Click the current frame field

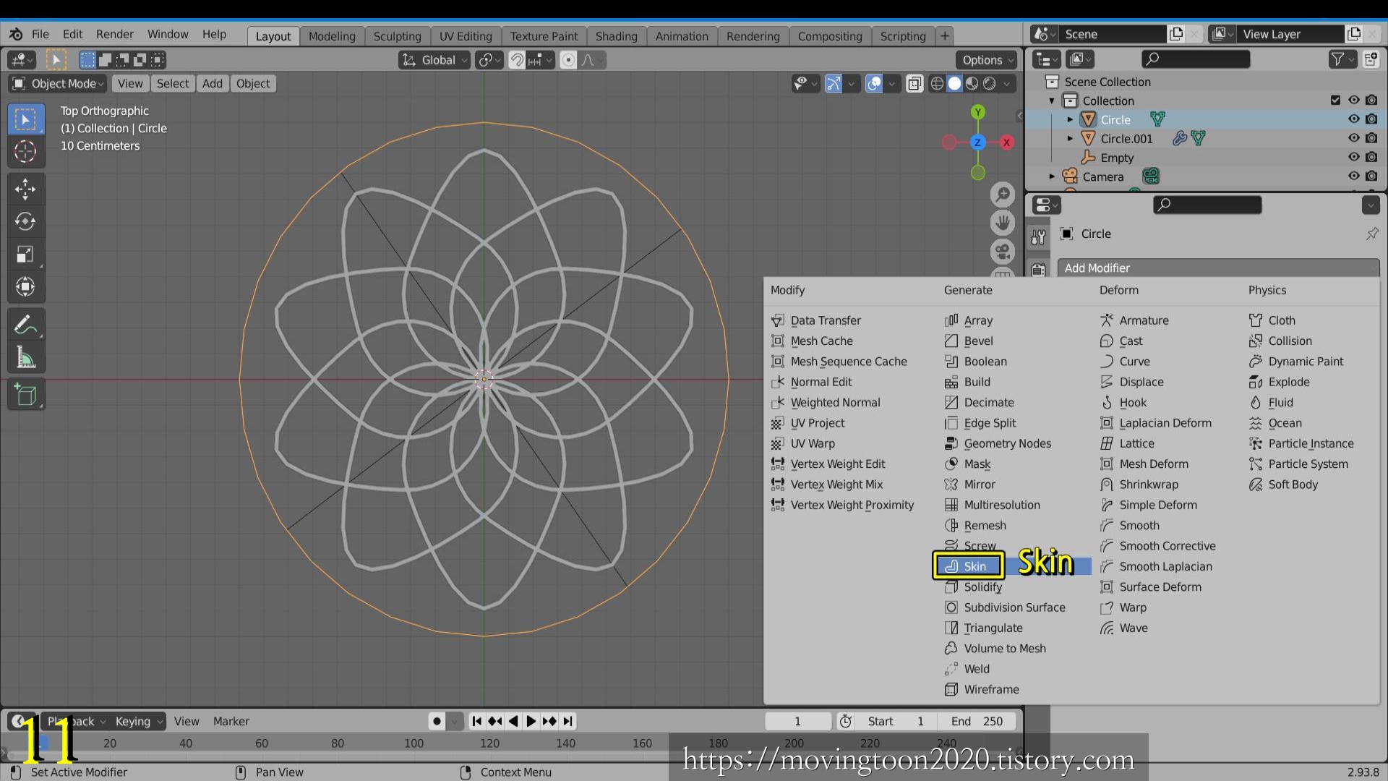click(798, 721)
